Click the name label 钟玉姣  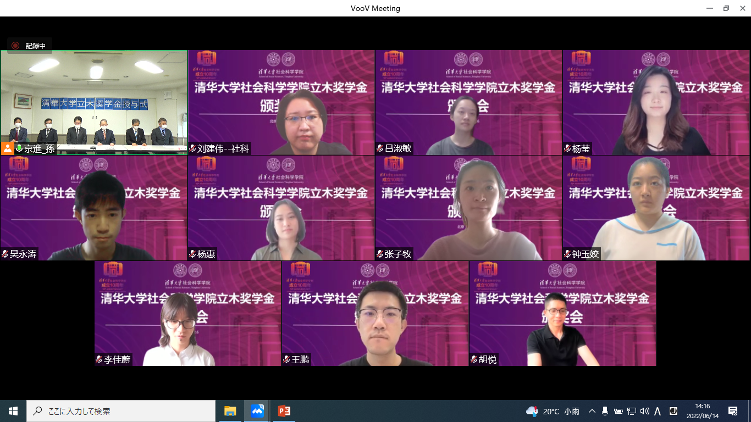585,254
